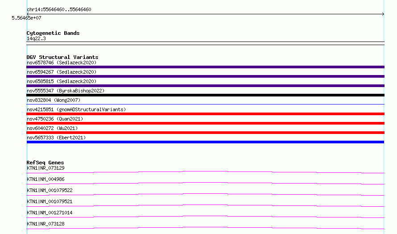Select the DGV Structural Variants track title
Viewport: 397px width, 234px height.
62,57
